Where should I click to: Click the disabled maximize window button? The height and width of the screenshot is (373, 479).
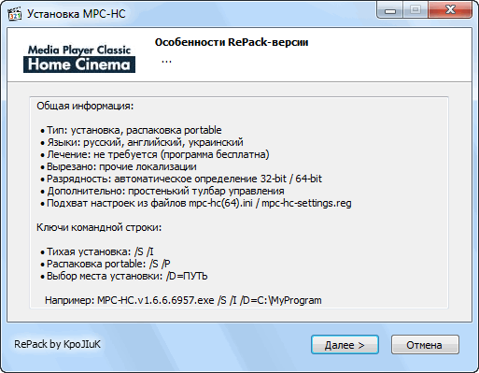pyautogui.click(x=416, y=10)
